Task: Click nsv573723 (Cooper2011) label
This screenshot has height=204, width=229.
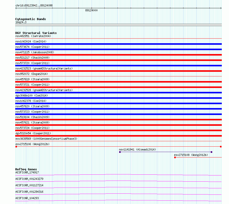Action: 32,112
